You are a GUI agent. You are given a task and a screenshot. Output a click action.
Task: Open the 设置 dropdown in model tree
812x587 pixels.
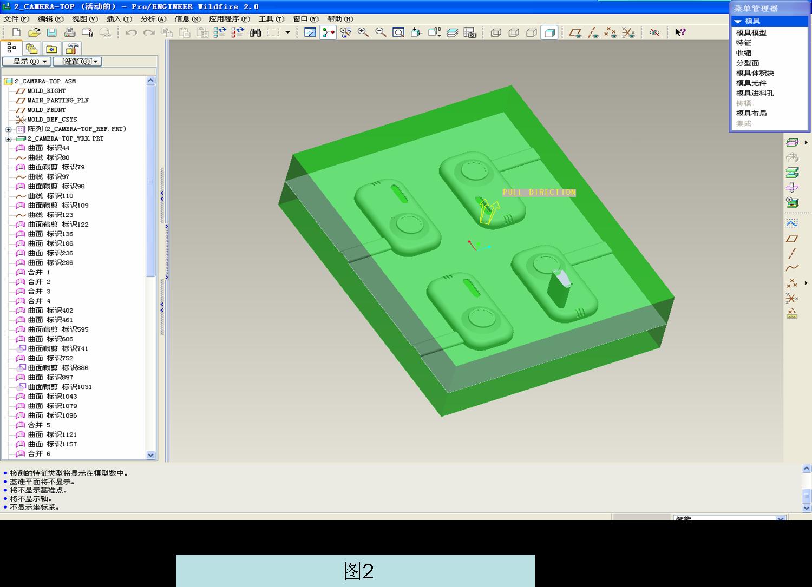point(77,62)
